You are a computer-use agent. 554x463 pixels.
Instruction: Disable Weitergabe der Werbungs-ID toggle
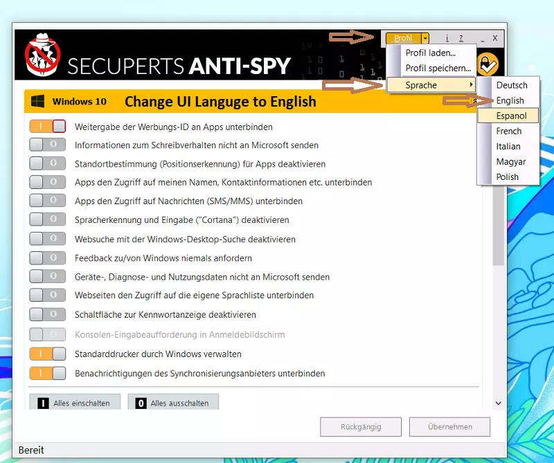click(x=48, y=127)
